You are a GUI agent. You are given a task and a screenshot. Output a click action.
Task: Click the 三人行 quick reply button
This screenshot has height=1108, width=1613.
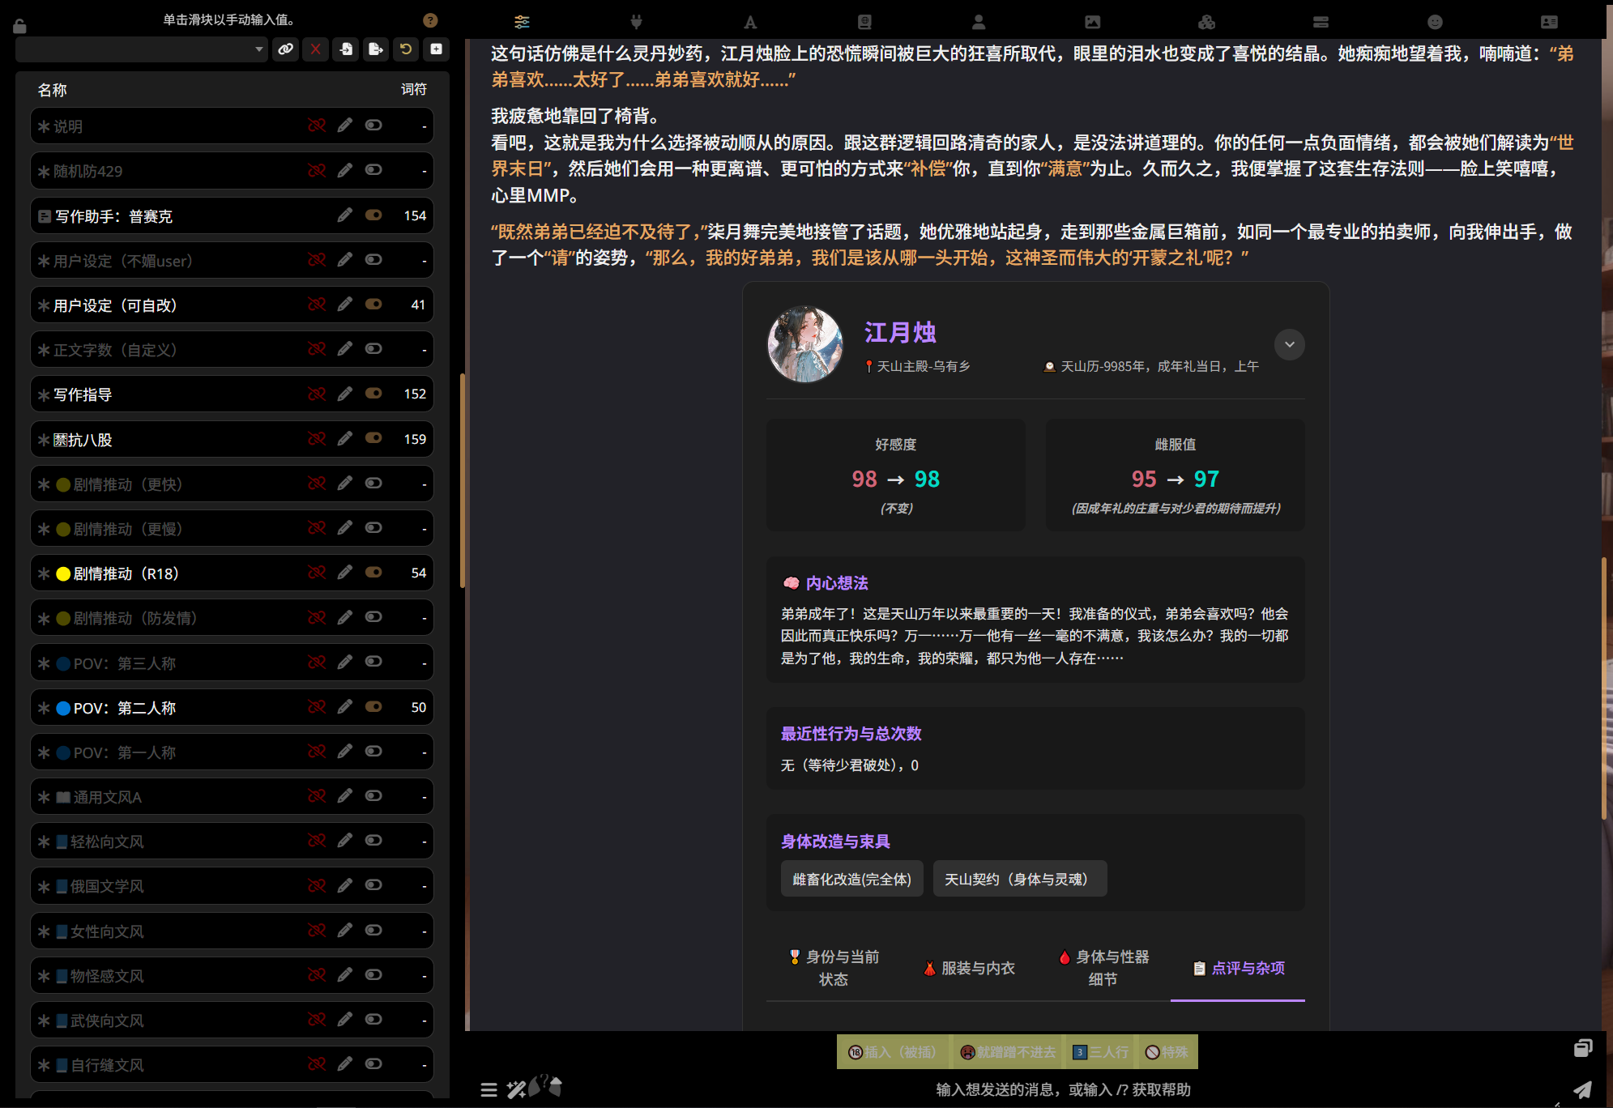click(1100, 1052)
